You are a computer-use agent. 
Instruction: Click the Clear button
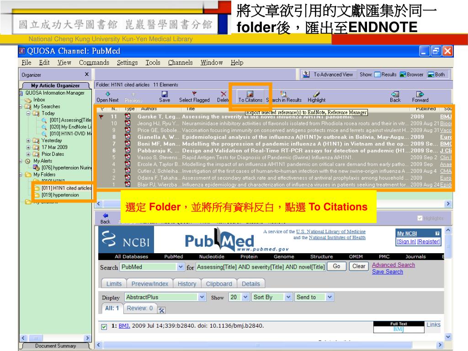click(x=358, y=266)
